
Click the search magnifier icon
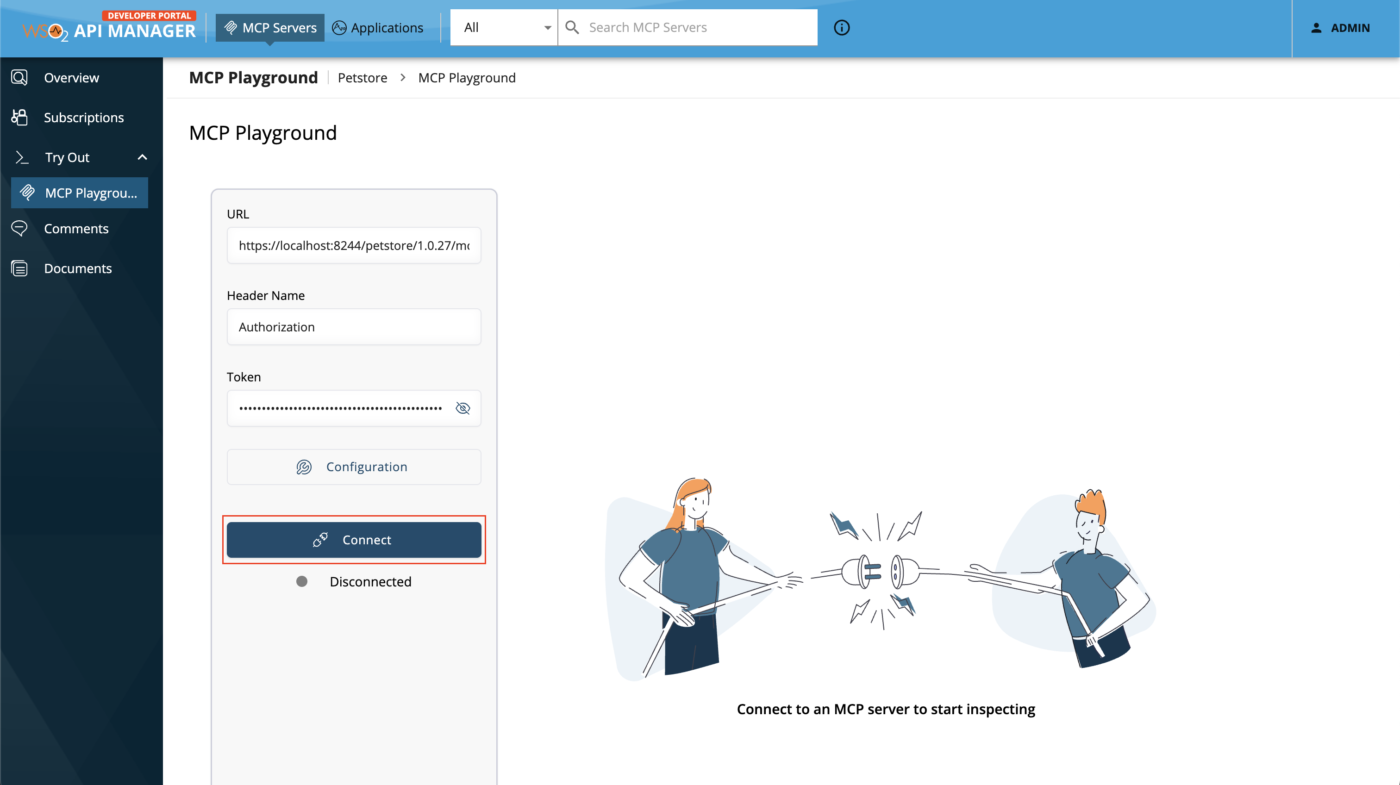coord(572,28)
